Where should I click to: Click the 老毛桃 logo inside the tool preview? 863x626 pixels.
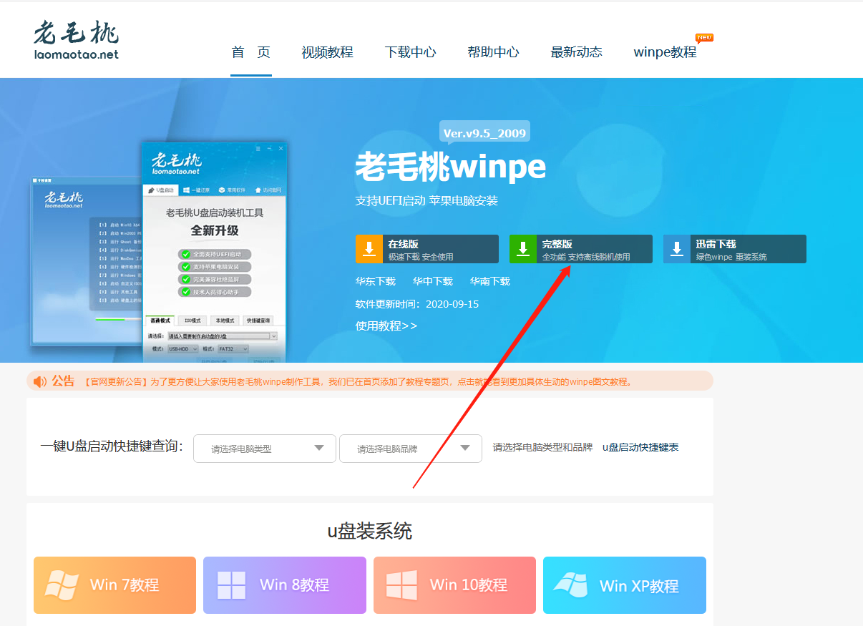pyautogui.click(x=177, y=162)
